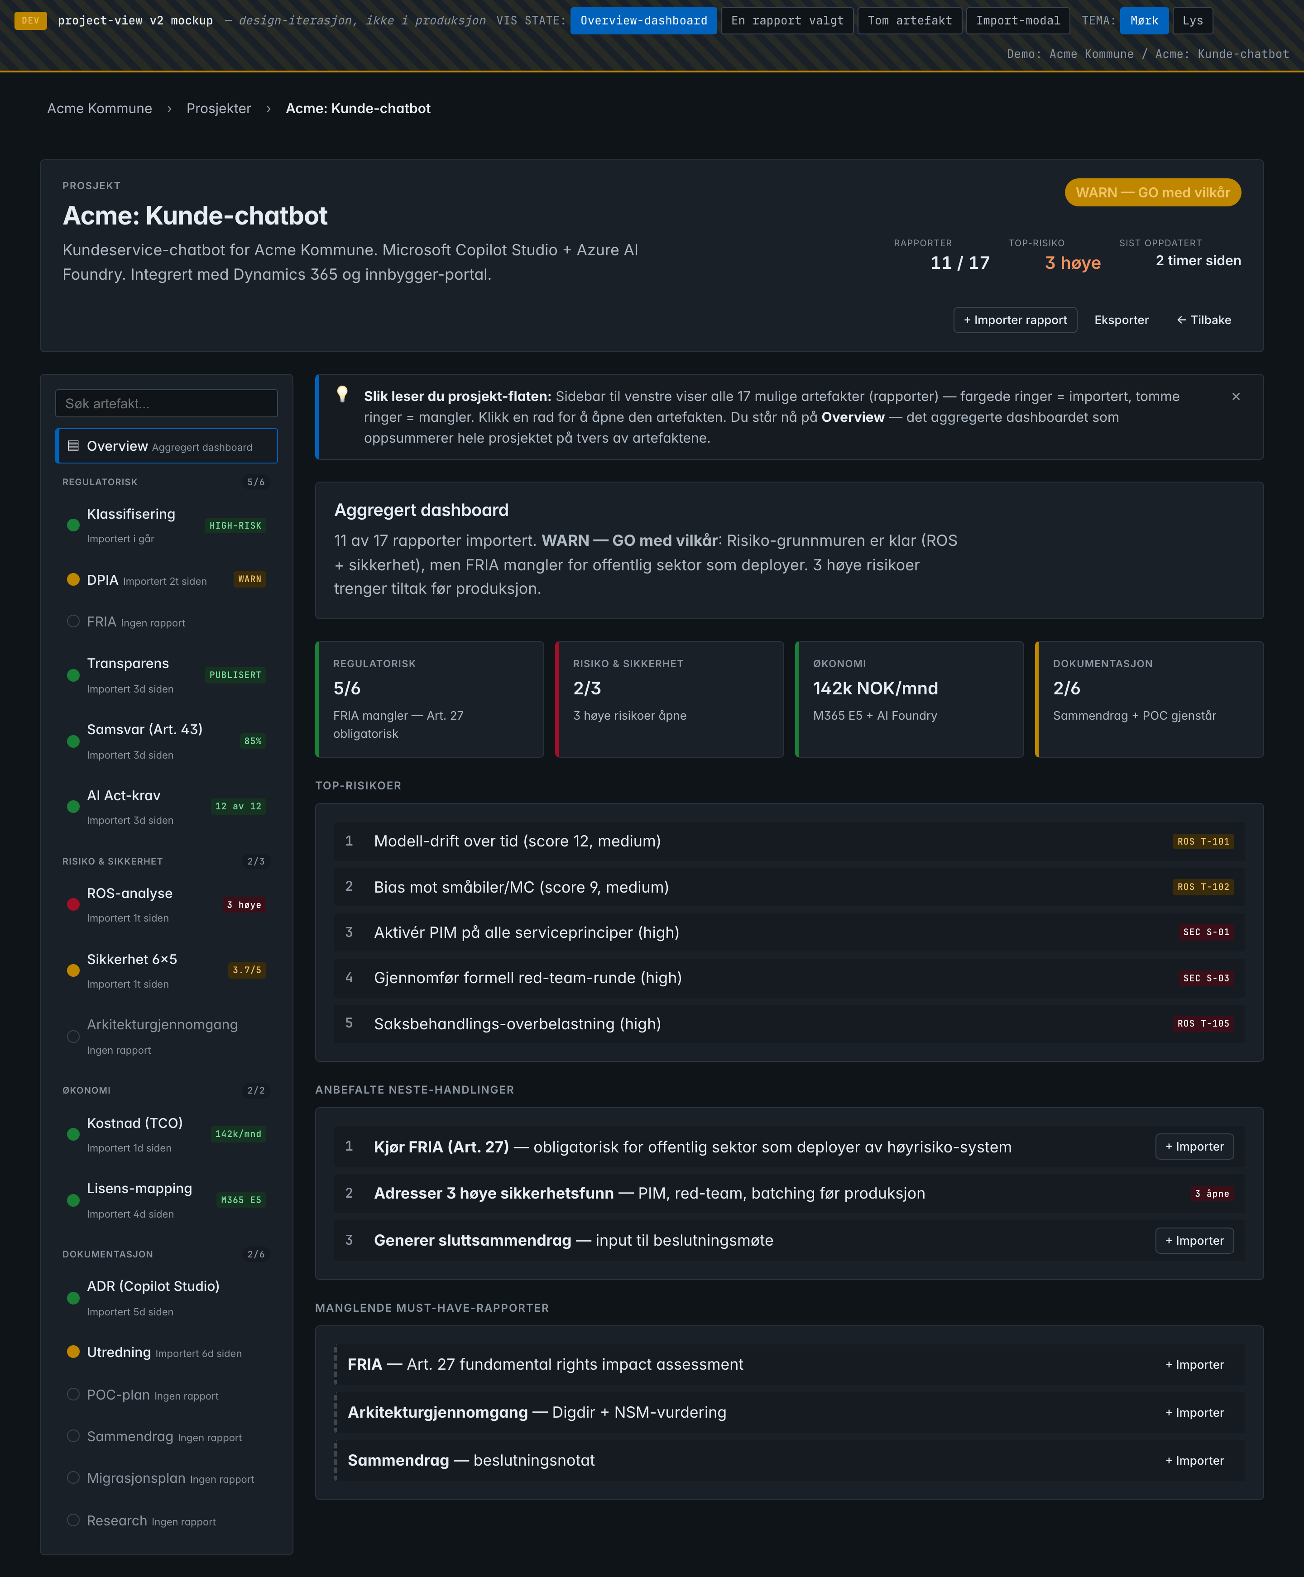Click the red status dot for ROS-analyse

[x=73, y=904]
